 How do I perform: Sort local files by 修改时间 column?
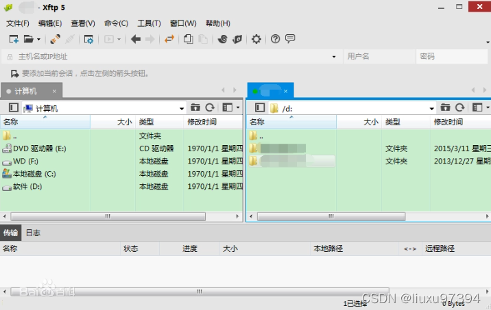(x=213, y=122)
